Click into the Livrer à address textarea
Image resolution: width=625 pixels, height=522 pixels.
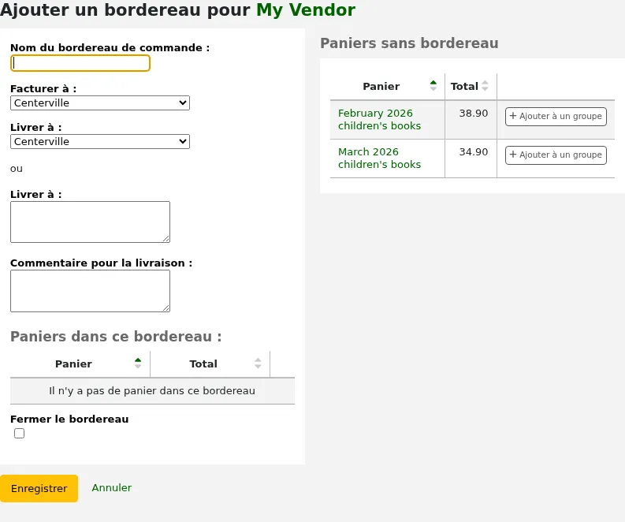[x=90, y=222]
